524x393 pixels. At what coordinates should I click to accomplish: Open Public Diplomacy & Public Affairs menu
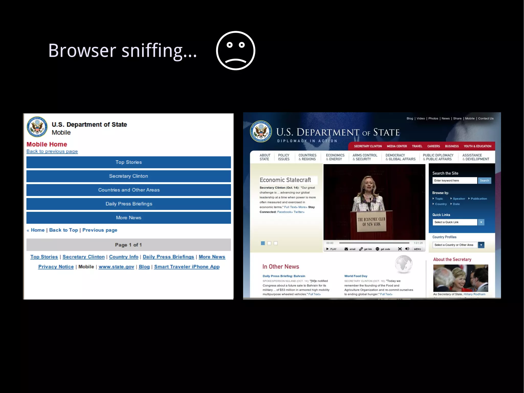click(438, 157)
